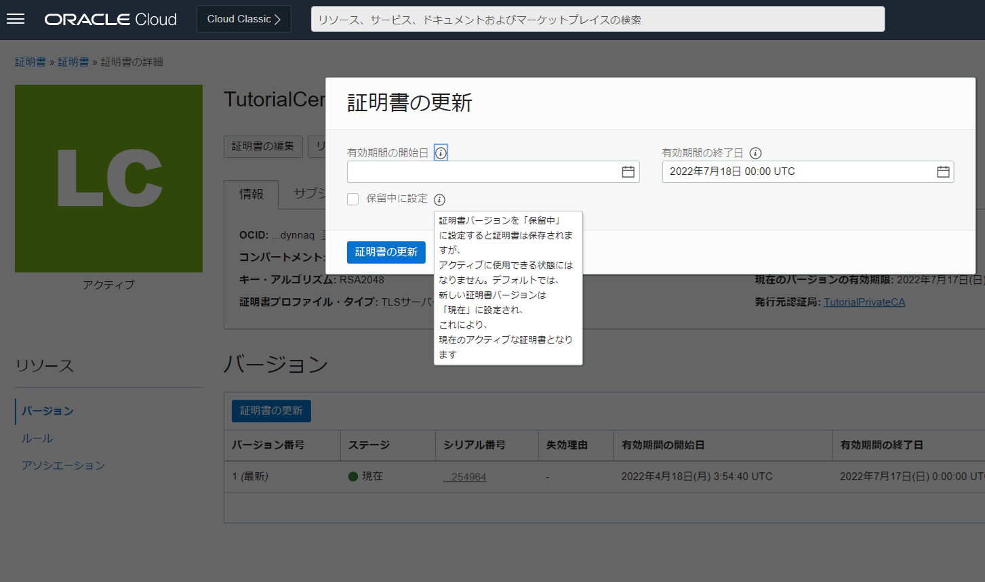
Task: Open the start date calendar picker
Action: pos(628,172)
